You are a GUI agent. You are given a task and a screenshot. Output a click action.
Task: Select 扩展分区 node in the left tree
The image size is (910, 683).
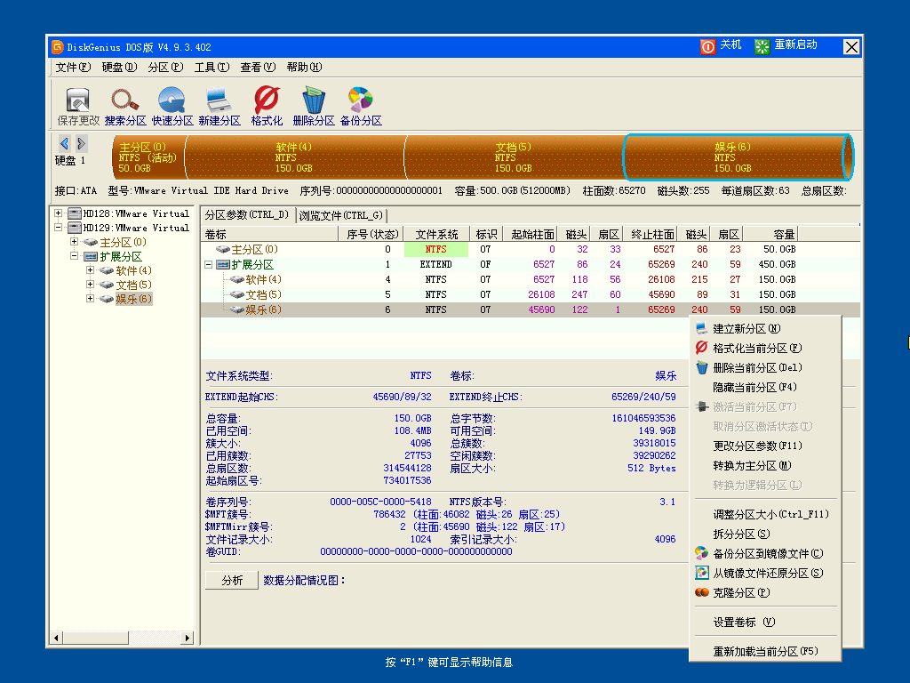pyautogui.click(x=121, y=257)
